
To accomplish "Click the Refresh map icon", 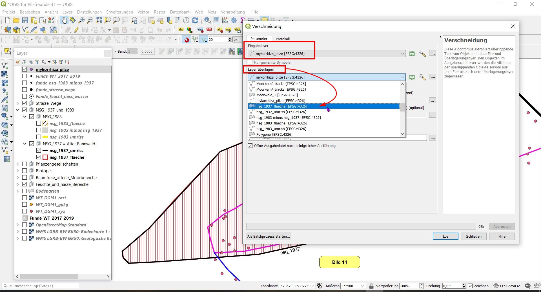I will click(195, 20).
